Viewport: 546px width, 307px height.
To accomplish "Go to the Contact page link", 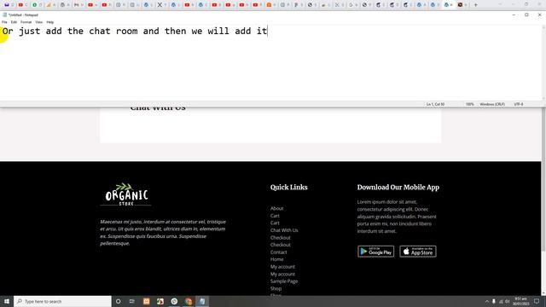I will point(279,252).
